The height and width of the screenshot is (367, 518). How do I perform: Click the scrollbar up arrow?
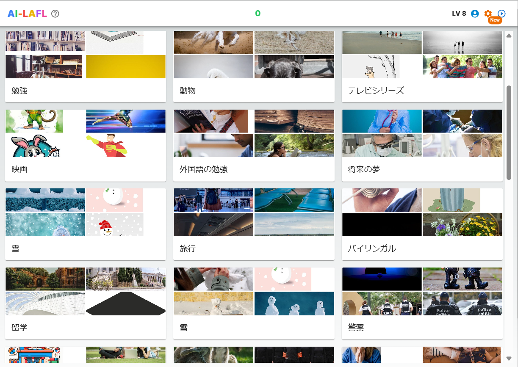(509, 36)
